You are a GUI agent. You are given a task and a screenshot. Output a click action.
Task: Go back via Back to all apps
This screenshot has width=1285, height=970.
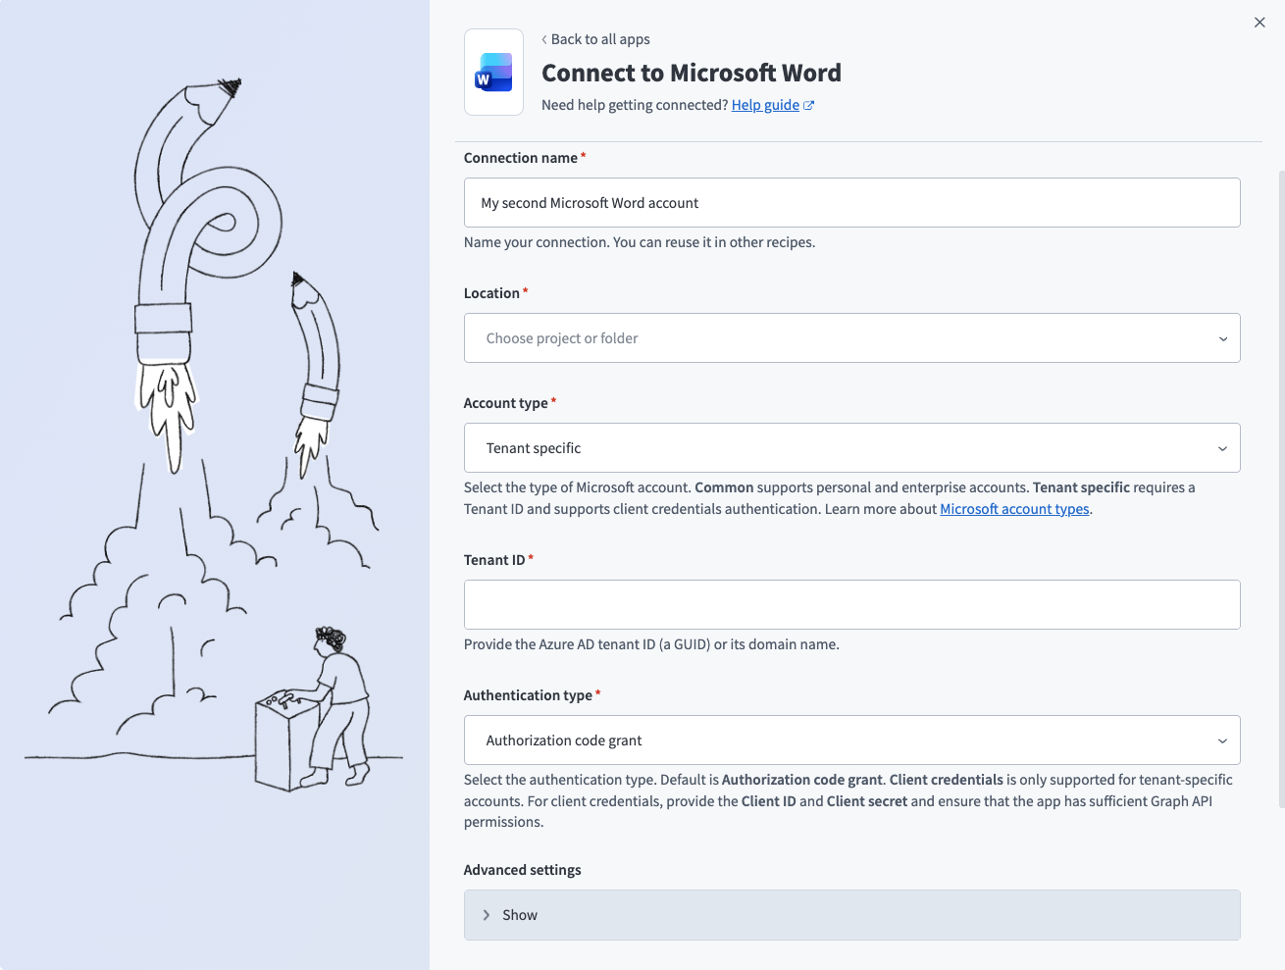tap(595, 39)
